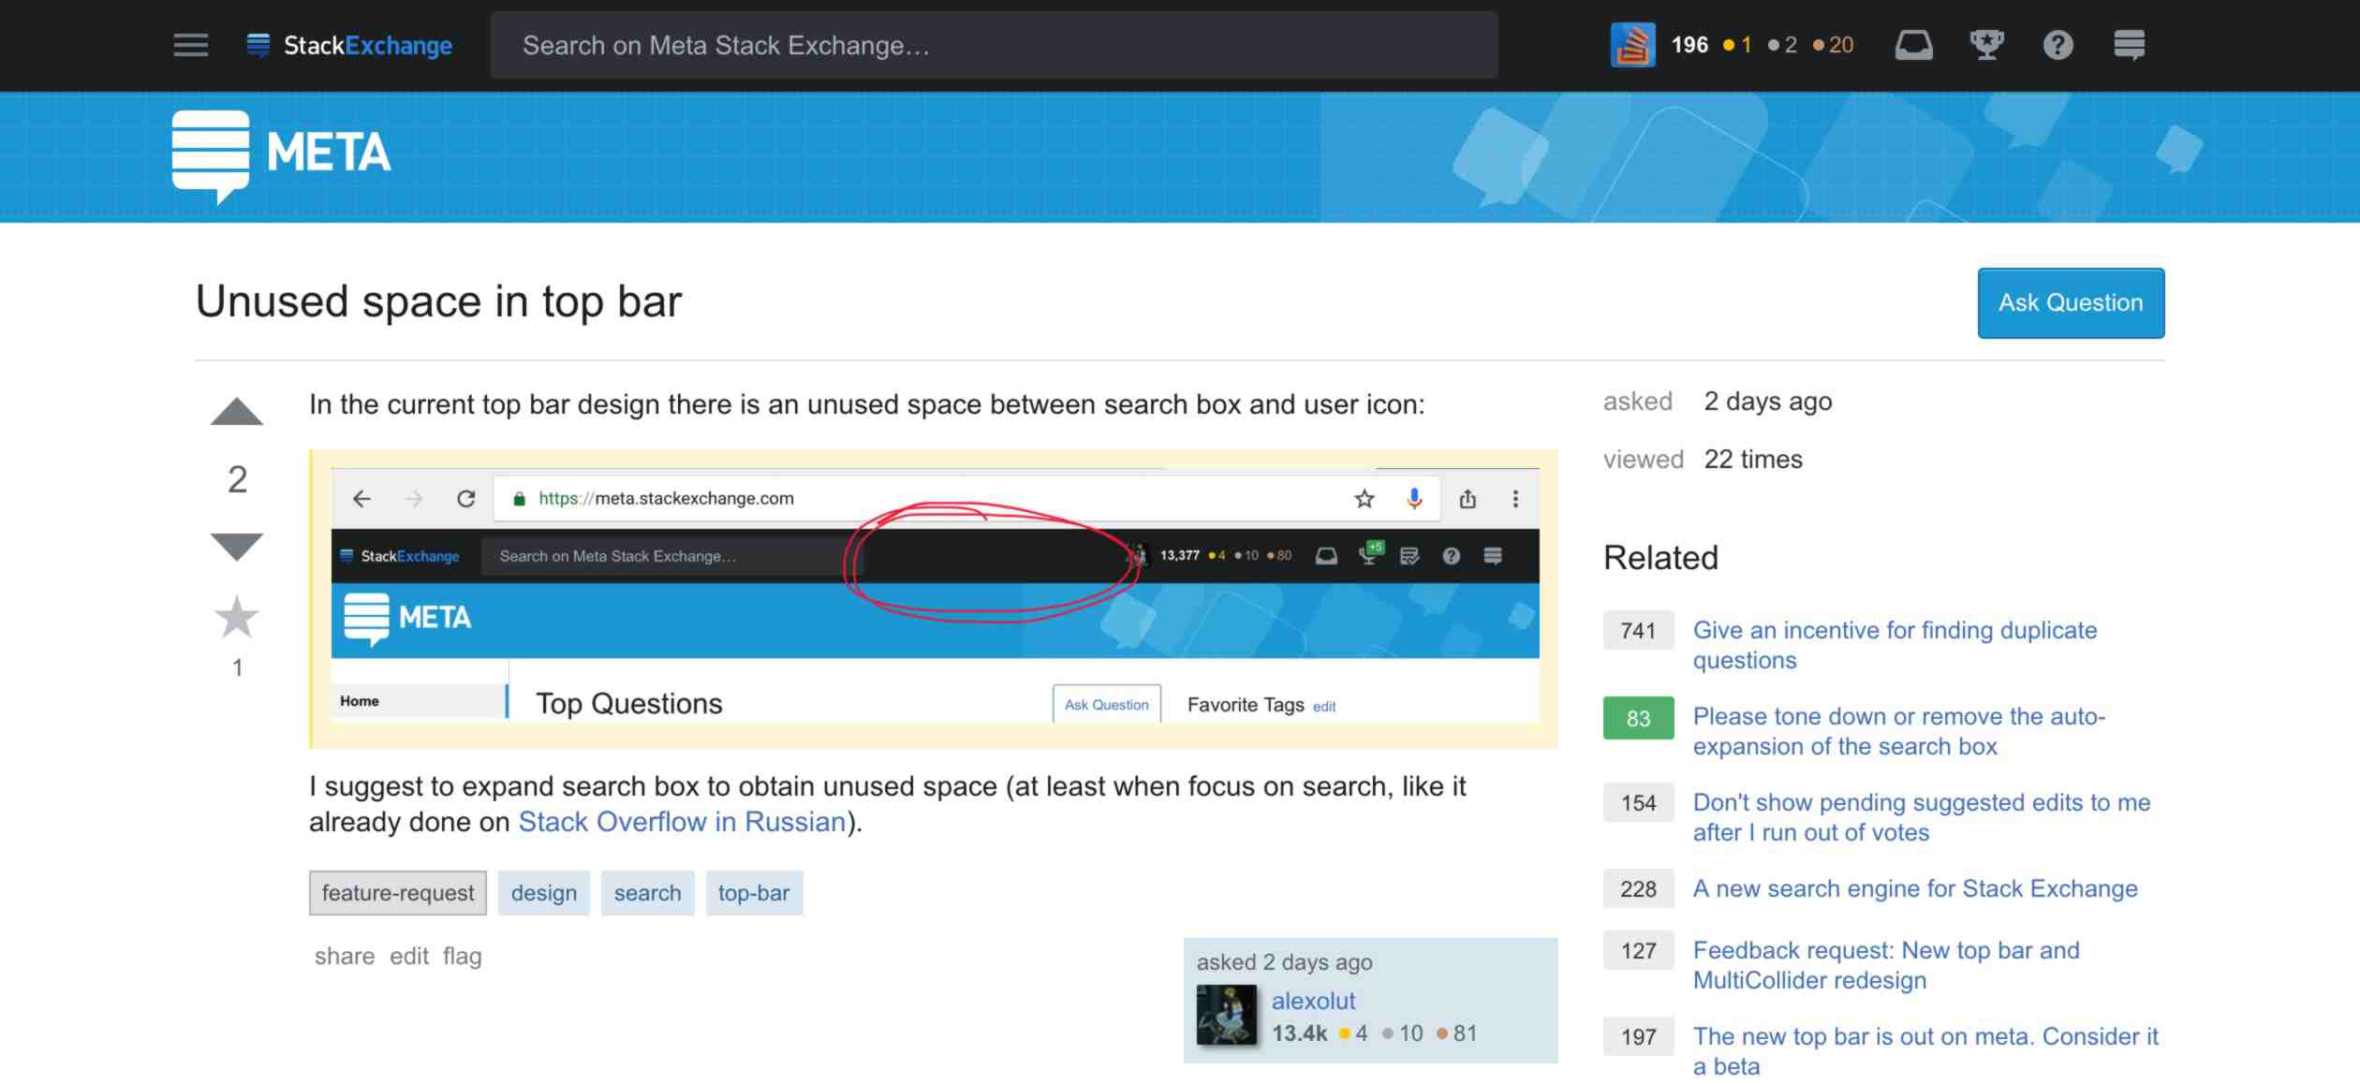Click the green 83 score badge
The height and width of the screenshot is (1084, 2360).
(x=1638, y=718)
